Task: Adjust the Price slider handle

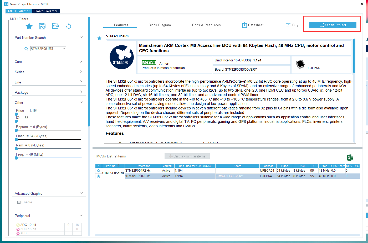Action: coord(16,114)
